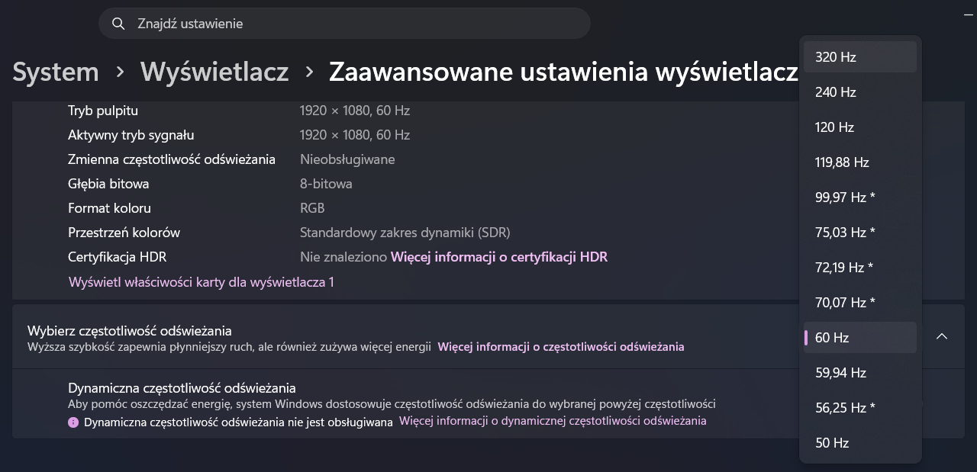Select 240 Hz refresh rate
This screenshot has height=472, width=977.
coord(860,92)
